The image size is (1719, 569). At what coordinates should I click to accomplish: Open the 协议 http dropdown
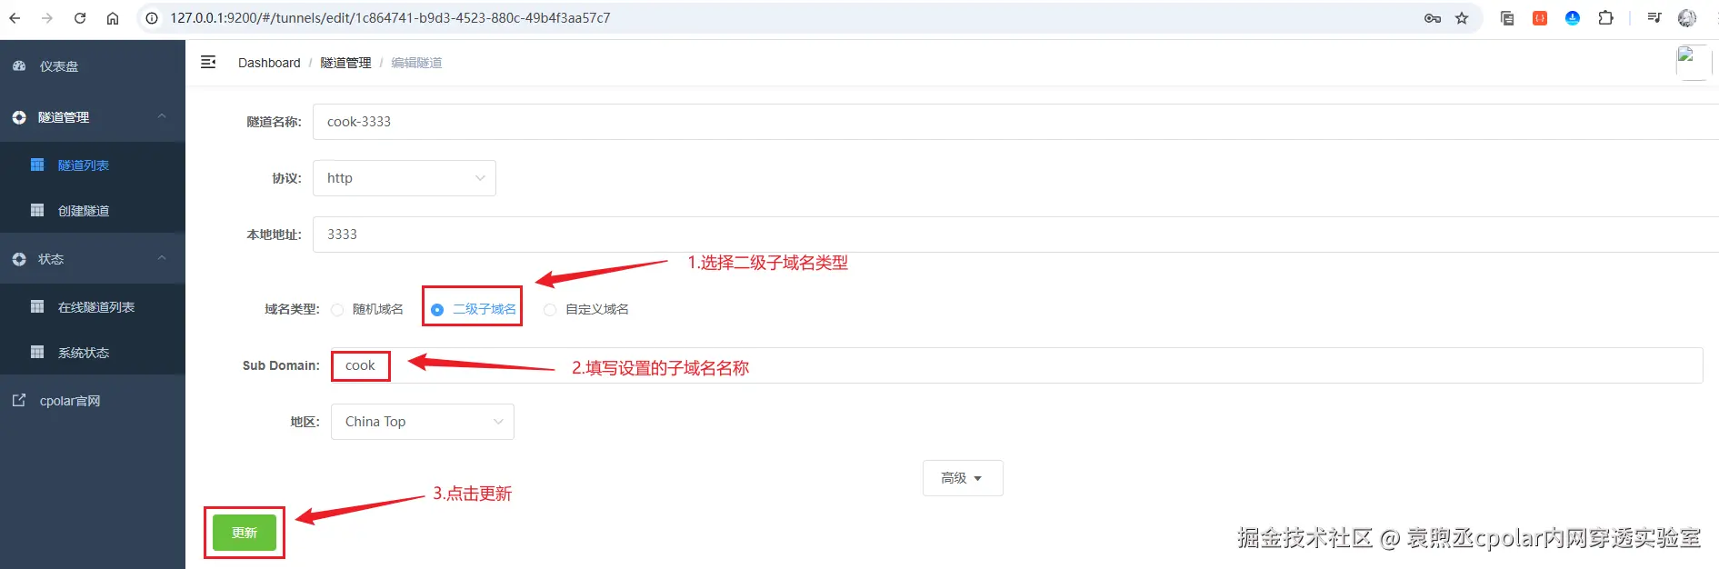click(x=405, y=178)
